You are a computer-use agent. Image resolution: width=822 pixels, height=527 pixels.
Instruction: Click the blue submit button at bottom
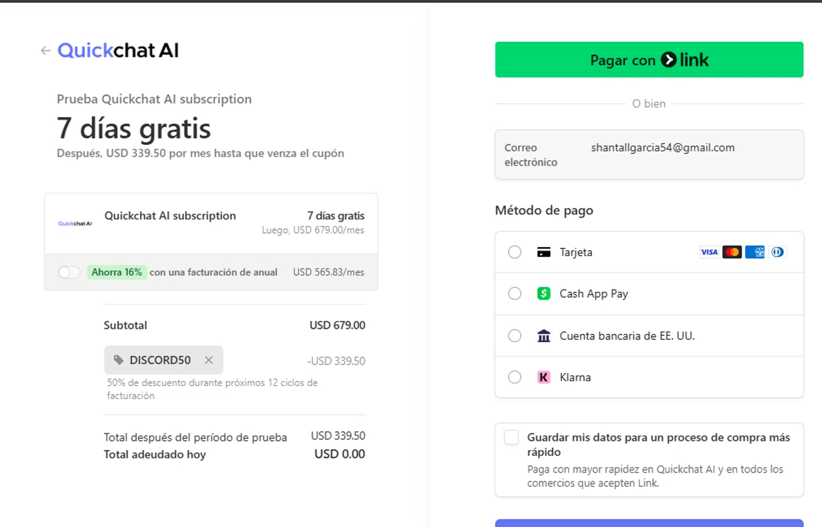pyautogui.click(x=649, y=523)
